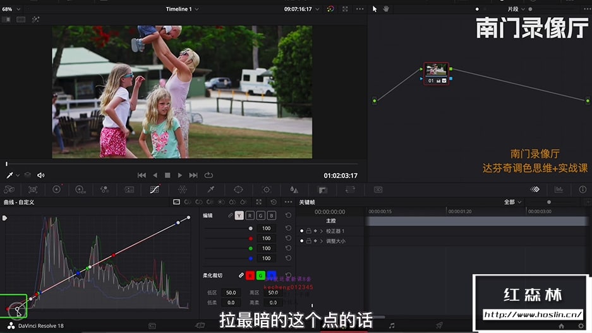Image resolution: width=592 pixels, height=333 pixels.
Task: Toggle the G channel edit button
Action: tap(260, 215)
